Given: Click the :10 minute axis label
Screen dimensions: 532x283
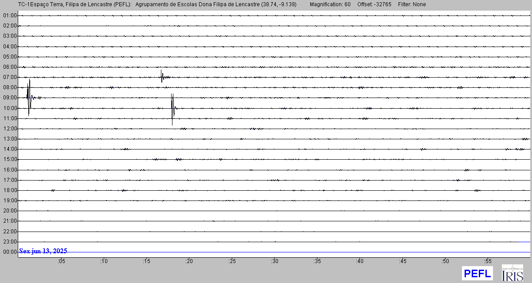Looking at the screenshot, I should [104, 261].
